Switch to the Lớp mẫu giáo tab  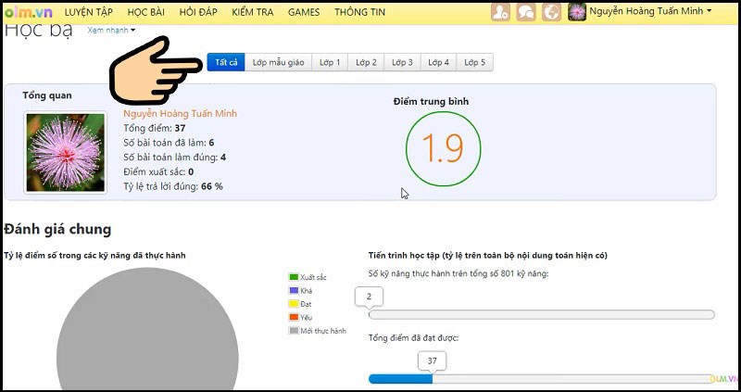tap(278, 63)
